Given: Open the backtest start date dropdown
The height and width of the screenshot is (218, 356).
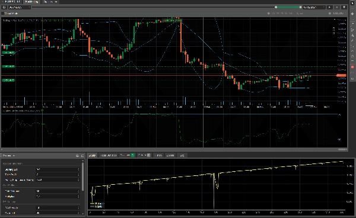Looking at the screenshot, I should pos(20,7).
